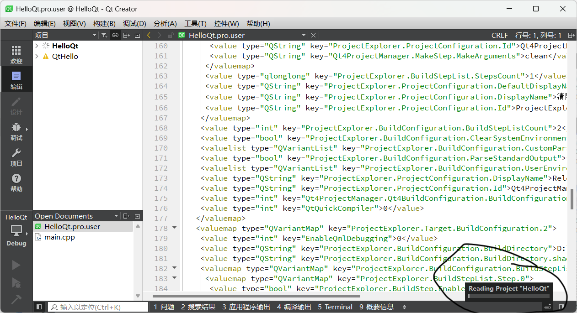The image size is (577, 313).
Task: Click the green Run button
Action: click(x=16, y=265)
